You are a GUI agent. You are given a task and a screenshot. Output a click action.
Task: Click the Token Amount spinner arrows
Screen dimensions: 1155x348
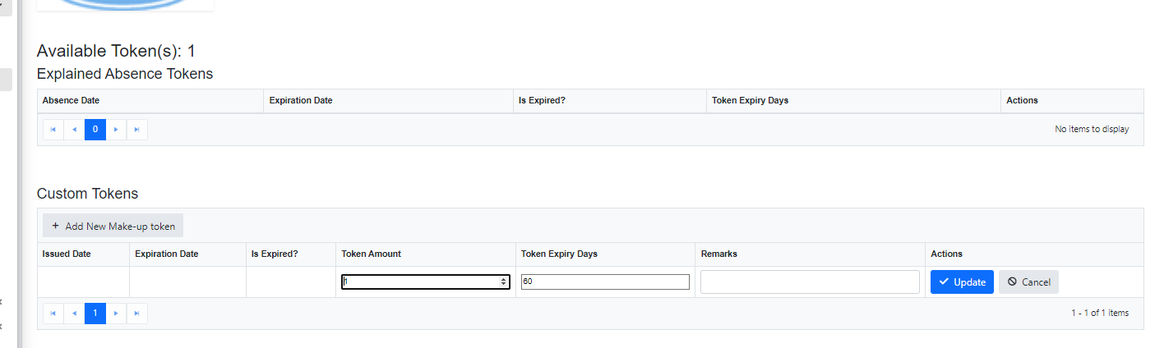[503, 282]
